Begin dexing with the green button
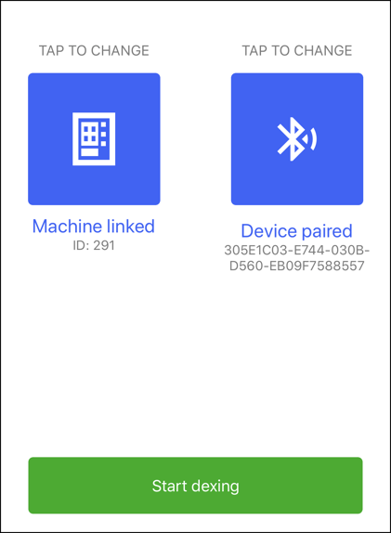391x533 pixels. (195, 486)
